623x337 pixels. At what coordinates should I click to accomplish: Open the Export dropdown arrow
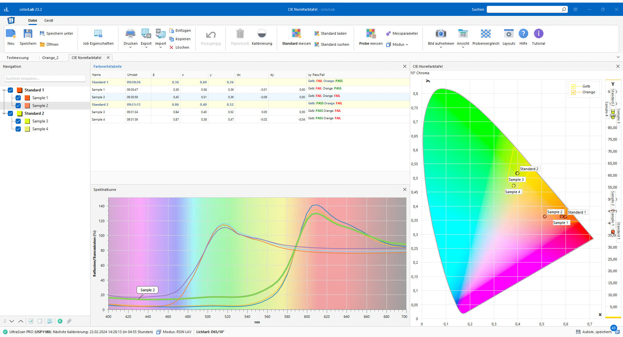tap(146, 48)
